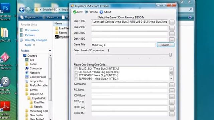214x120 pixels.
Task: Check SLES03575 Metal Slug X PAL
Action: pos(76,72)
